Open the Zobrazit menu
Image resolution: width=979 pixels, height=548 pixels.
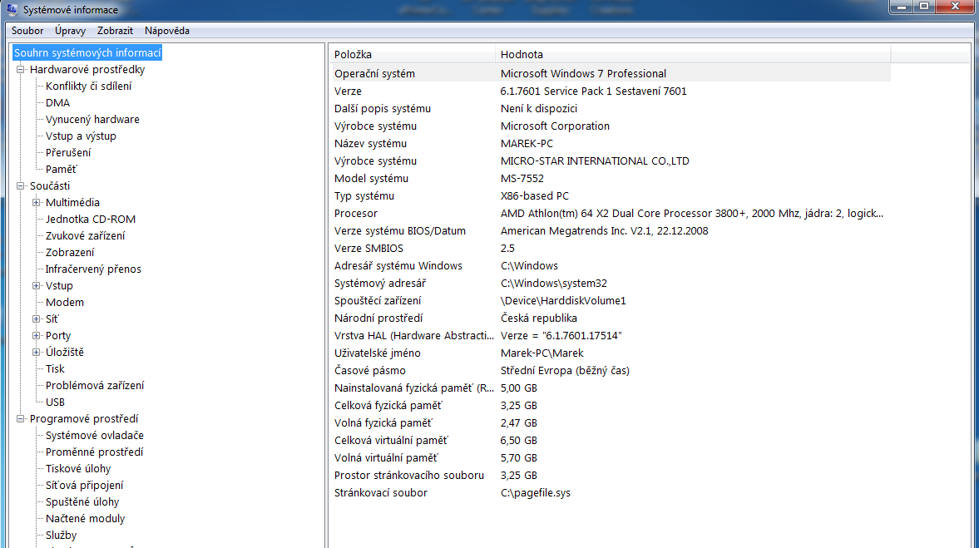115,31
